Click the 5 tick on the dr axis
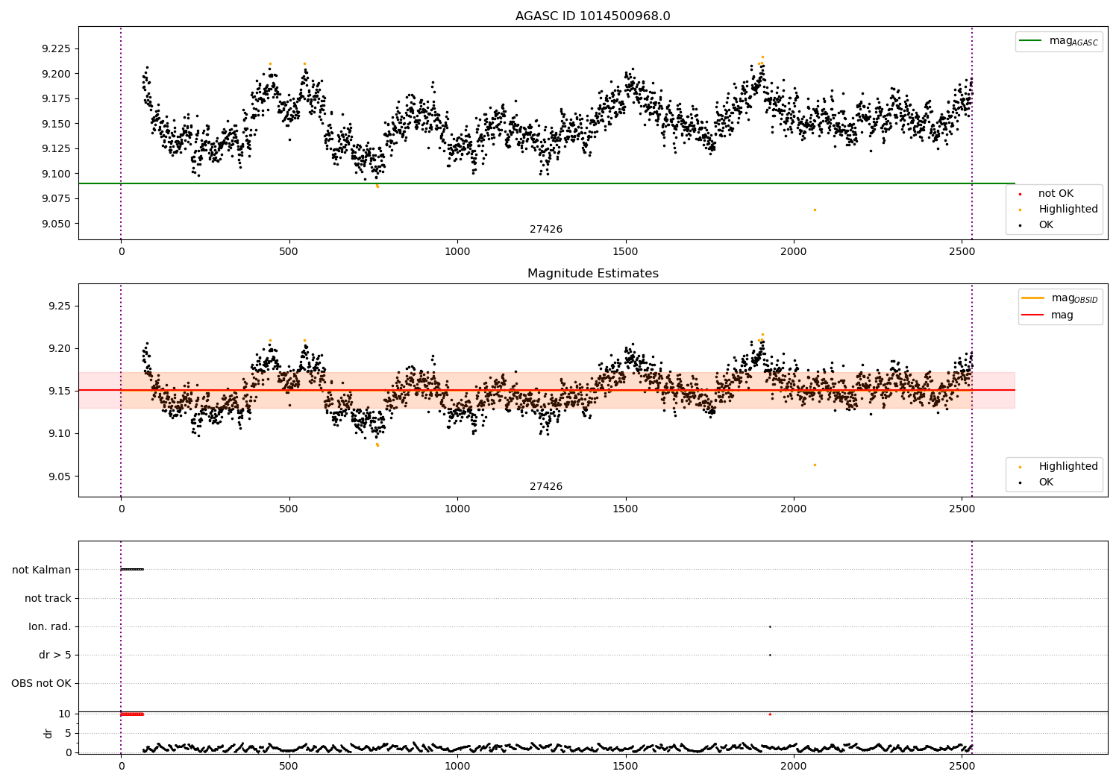 coord(68,733)
